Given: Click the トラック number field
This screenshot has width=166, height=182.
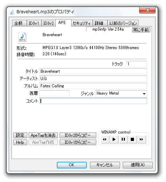Looking at the screenshot, I should [136, 64].
